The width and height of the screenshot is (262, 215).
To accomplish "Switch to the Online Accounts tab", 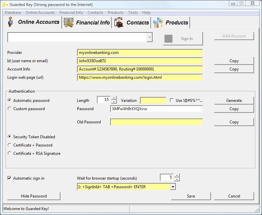I will (32, 22).
